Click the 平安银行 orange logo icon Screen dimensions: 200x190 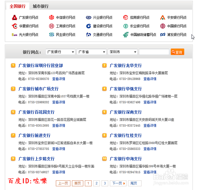point(162,17)
